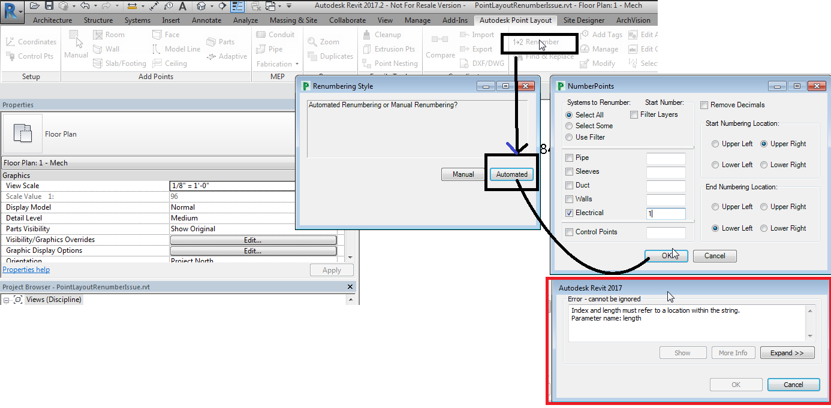Click the Conduit tool in MEP panel
Screen dimensions: 831x408
[275, 35]
